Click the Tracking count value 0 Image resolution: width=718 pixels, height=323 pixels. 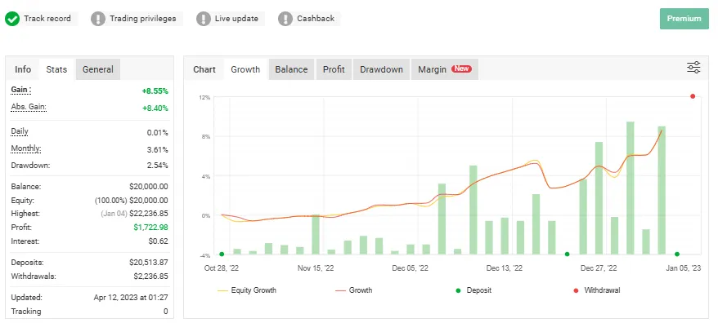pos(166,312)
